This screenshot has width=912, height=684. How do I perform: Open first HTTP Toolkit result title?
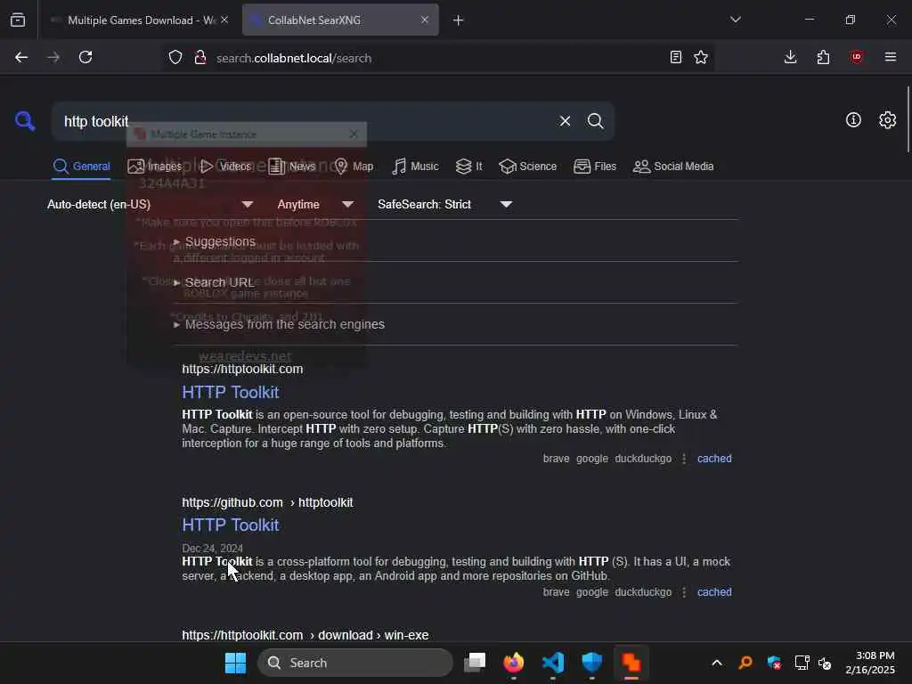click(231, 393)
